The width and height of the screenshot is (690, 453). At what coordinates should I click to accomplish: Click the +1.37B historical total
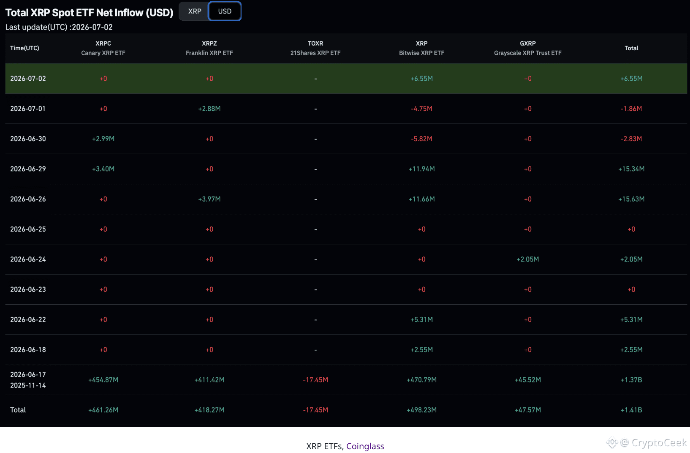point(631,380)
